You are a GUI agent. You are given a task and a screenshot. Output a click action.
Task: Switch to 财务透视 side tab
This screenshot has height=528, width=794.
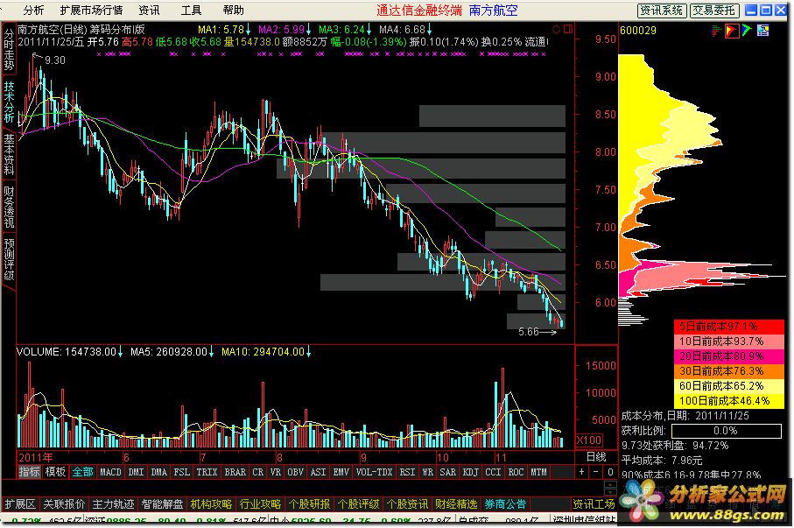point(9,207)
